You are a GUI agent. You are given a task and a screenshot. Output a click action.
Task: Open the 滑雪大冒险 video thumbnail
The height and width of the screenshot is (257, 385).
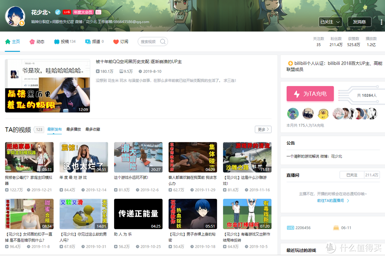tap(138, 157)
